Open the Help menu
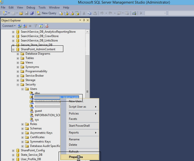 (66, 7)
